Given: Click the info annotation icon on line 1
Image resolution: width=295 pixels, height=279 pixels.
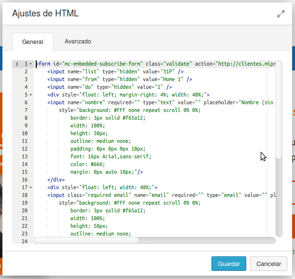Looking at the screenshot, I should click(17, 64).
